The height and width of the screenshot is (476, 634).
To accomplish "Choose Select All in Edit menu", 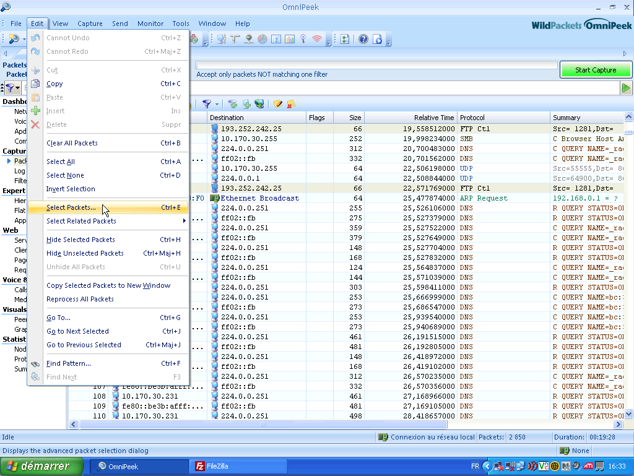I will (108, 162).
